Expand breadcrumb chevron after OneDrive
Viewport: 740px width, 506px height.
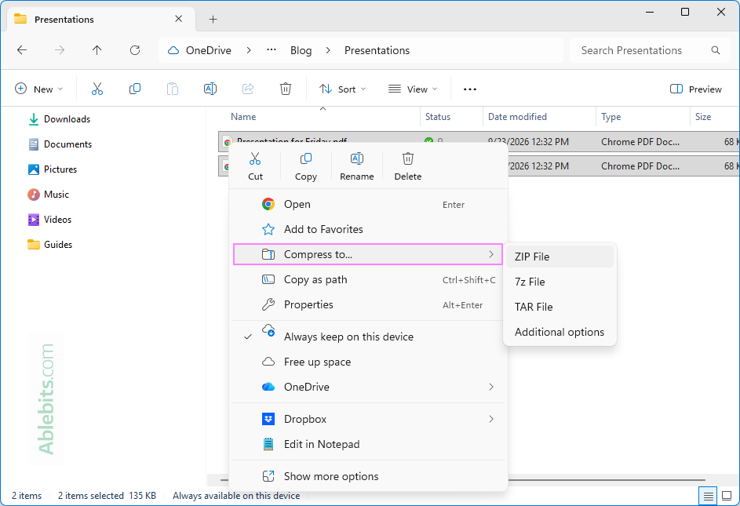coord(249,50)
